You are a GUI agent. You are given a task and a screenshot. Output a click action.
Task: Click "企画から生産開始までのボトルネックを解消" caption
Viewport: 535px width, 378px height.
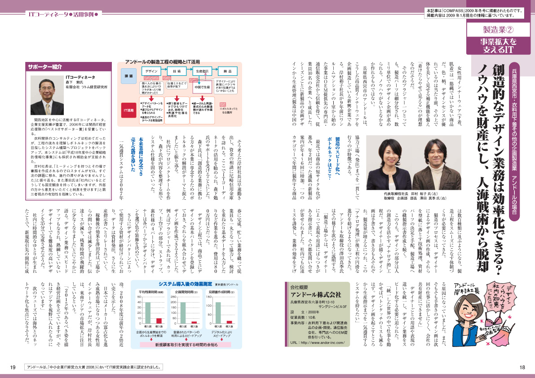point(151,334)
